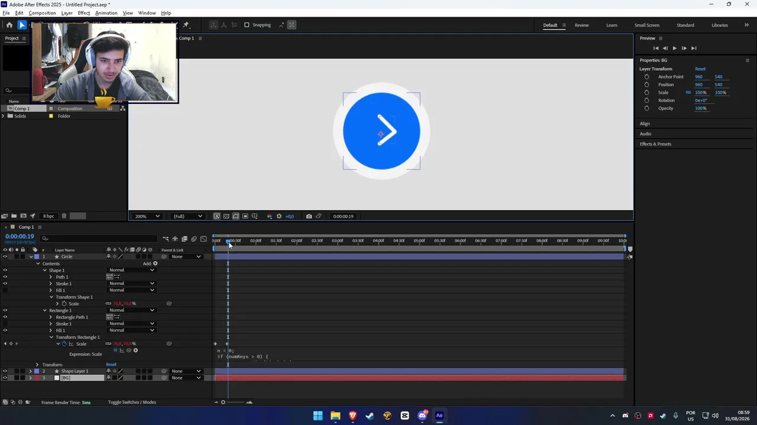Open Steam from the taskbar
Screen dimensions: 757x425
[x=370, y=416]
